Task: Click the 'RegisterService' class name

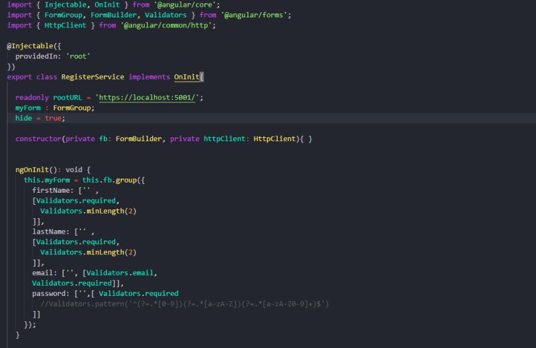Action: 92,77
